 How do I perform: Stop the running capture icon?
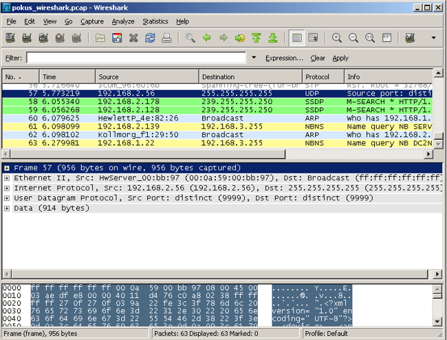click(60, 38)
